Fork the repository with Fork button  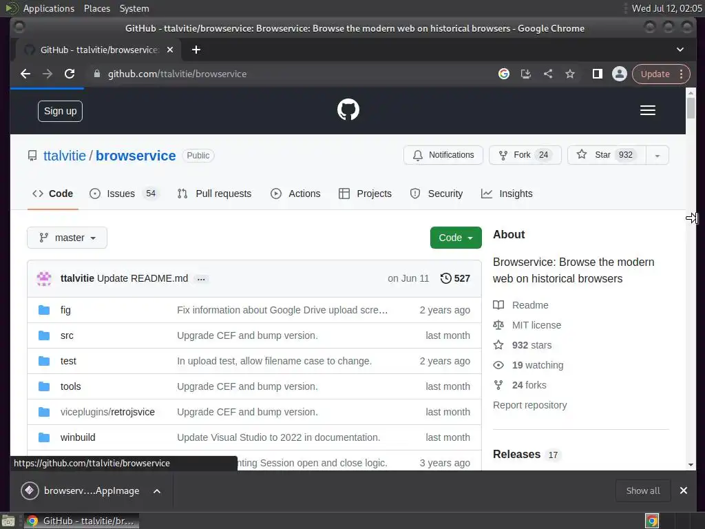(525, 155)
